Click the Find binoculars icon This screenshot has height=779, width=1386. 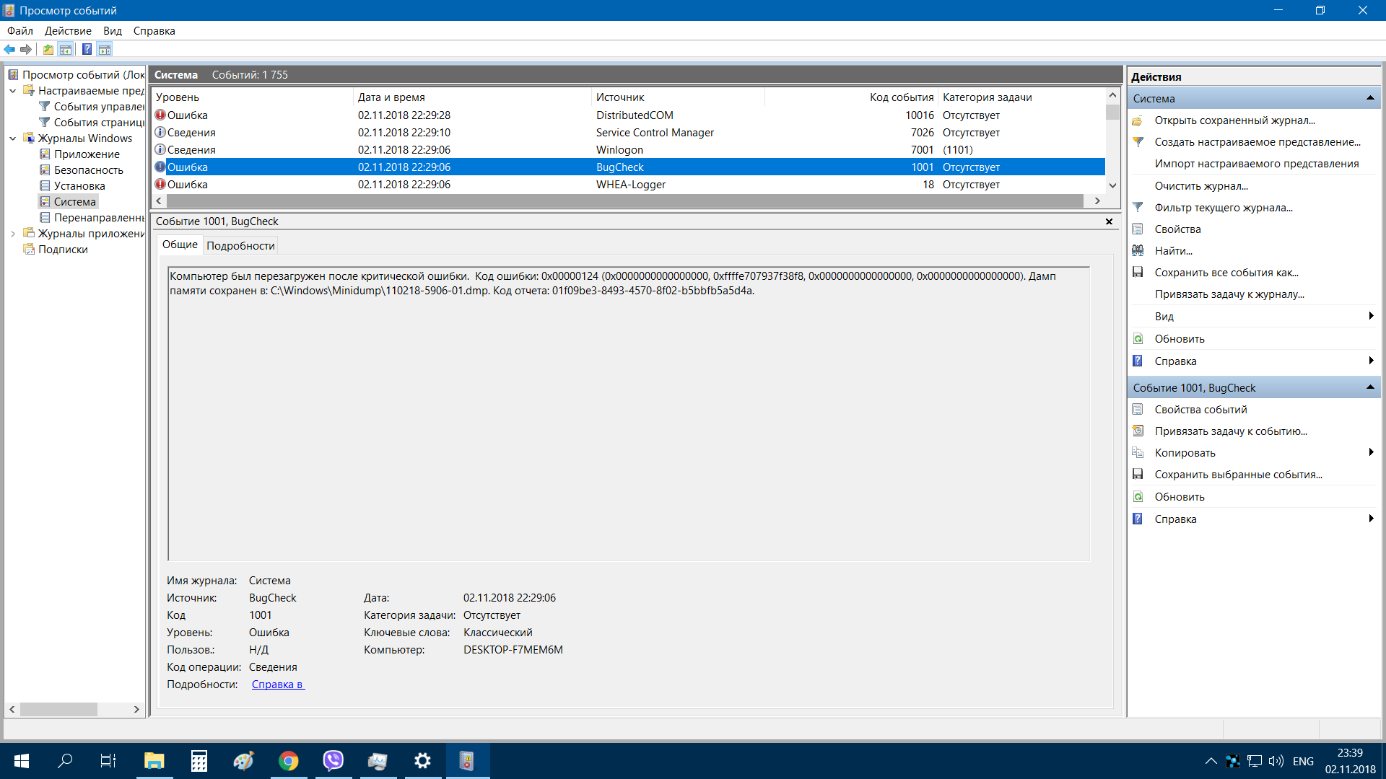1138,251
